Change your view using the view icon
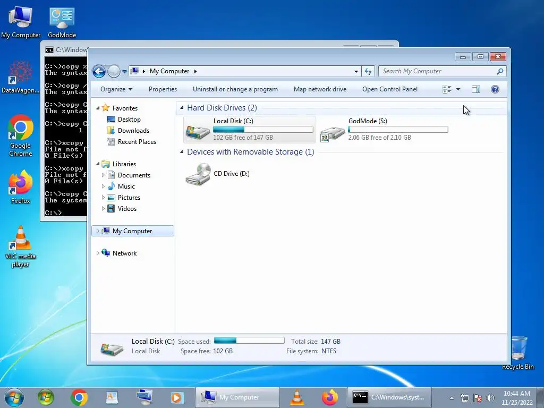 (447, 89)
